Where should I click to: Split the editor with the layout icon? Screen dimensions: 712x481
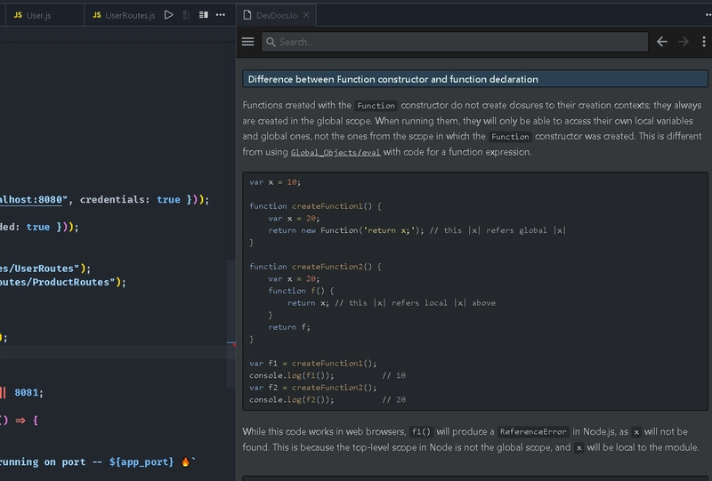pos(204,15)
